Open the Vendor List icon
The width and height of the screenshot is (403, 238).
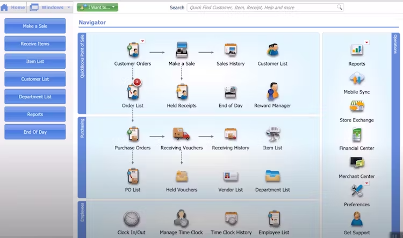tap(231, 176)
